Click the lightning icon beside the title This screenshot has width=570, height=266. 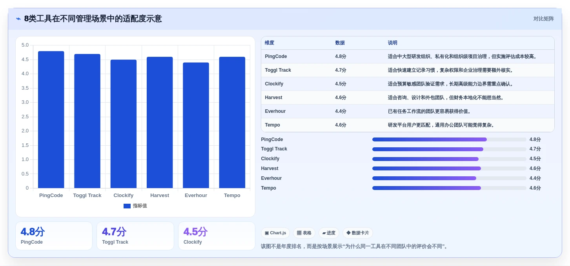[x=18, y=19]
